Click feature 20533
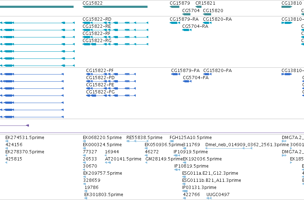Image resolution: width=304 pixels, height=200 pixels. tap(84, 163)
